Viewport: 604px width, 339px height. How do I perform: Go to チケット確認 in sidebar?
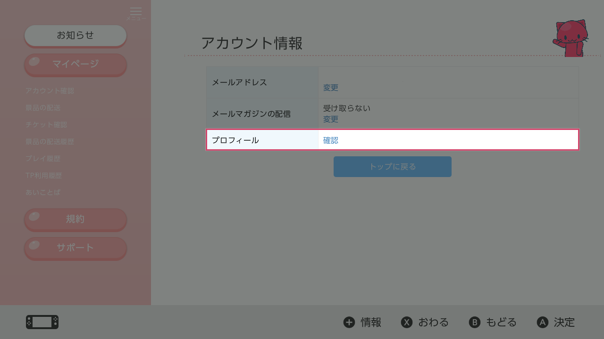coord(46,125)
